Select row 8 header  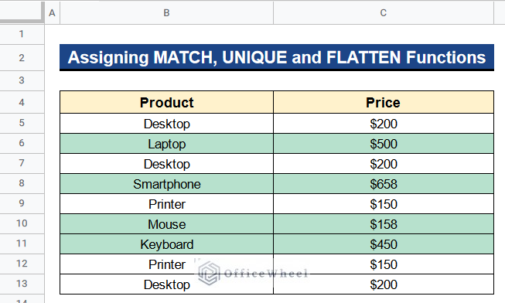[x=22, y=183]
